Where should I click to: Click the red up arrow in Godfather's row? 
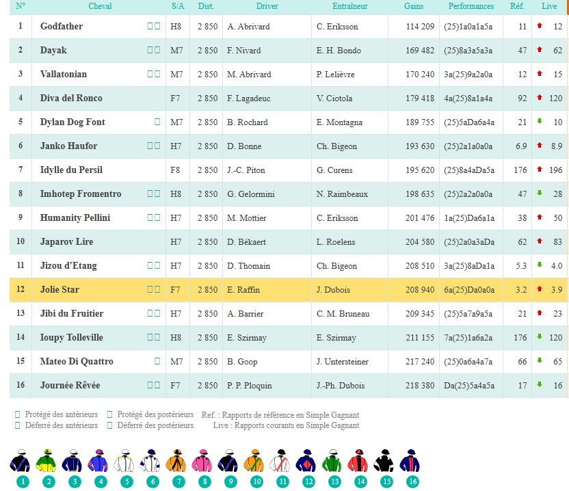point(540,26)
